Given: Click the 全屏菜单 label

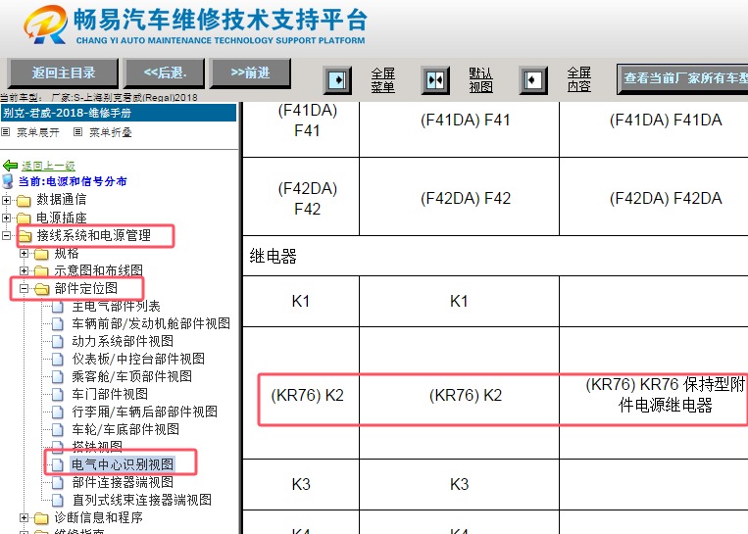Looking at the screenshot, I should [383, 80].
